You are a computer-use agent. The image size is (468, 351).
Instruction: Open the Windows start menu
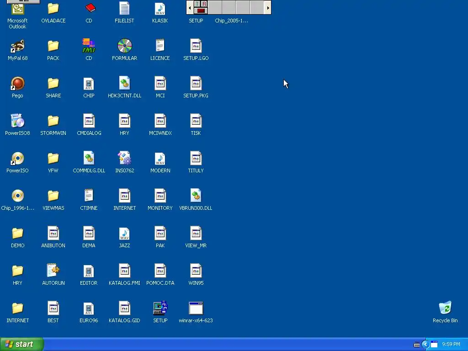(21, 344)
